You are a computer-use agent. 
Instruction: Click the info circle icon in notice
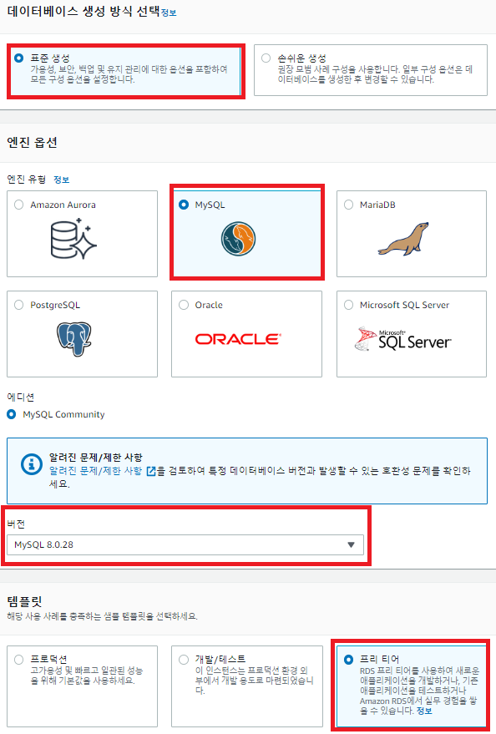click(32, 464)
